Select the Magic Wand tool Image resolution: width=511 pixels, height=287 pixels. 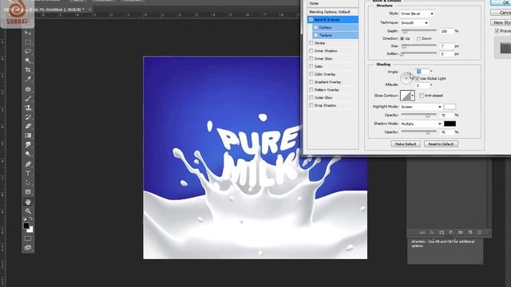(28, 61)
